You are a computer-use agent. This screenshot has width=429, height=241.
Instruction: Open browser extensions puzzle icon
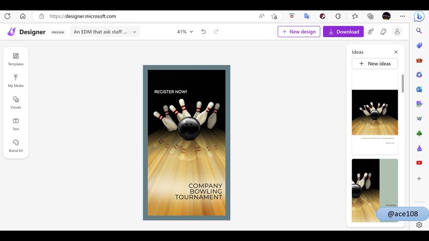pos(338,16)
